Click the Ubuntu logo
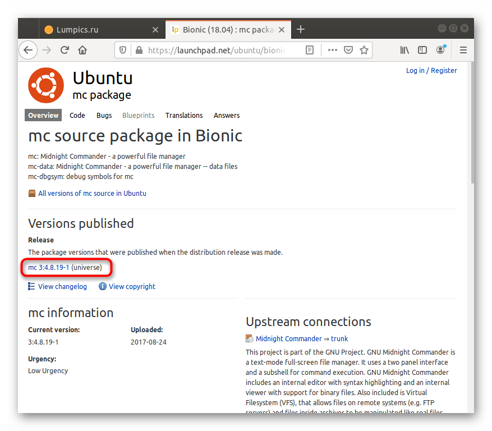492x431 pixels. click(x=46, y=85)
